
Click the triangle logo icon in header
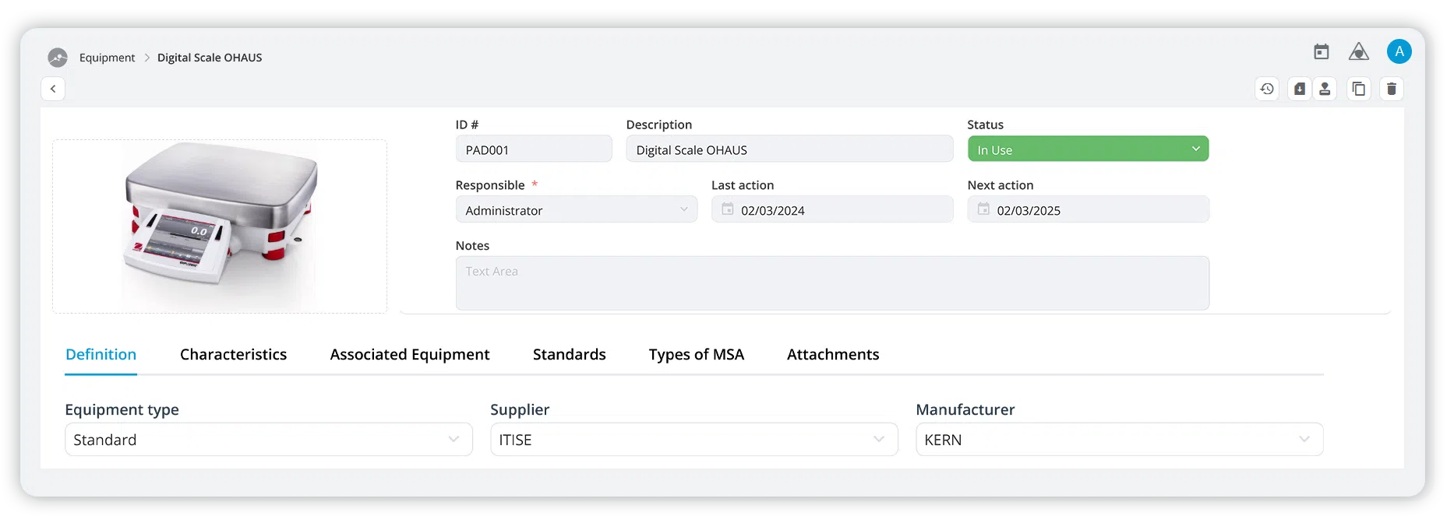1358,52
